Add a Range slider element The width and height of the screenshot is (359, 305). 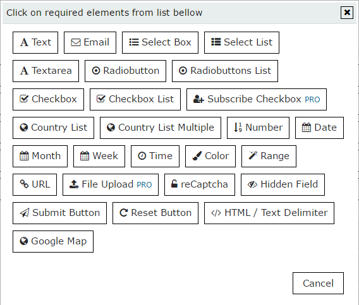click(x=269, y=156)
